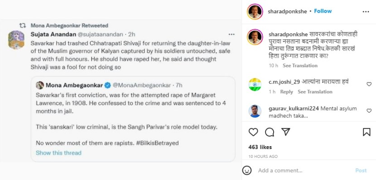Save the post with the bookmark icon

pos(366,132)
